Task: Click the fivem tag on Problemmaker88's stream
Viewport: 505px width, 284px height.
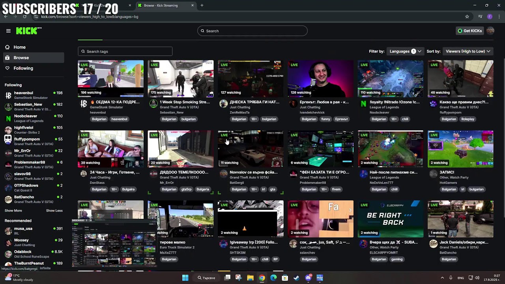Action: [336, 189]
